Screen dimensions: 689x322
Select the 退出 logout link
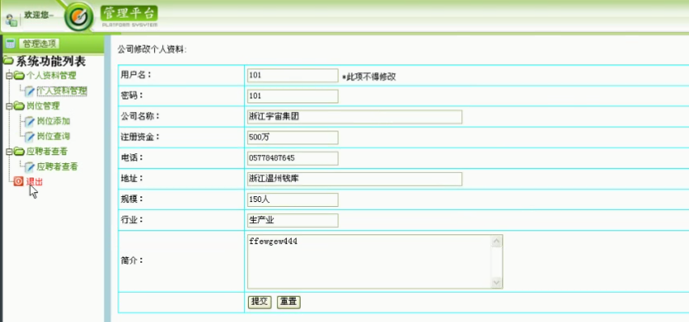click(x=34, y=181)
